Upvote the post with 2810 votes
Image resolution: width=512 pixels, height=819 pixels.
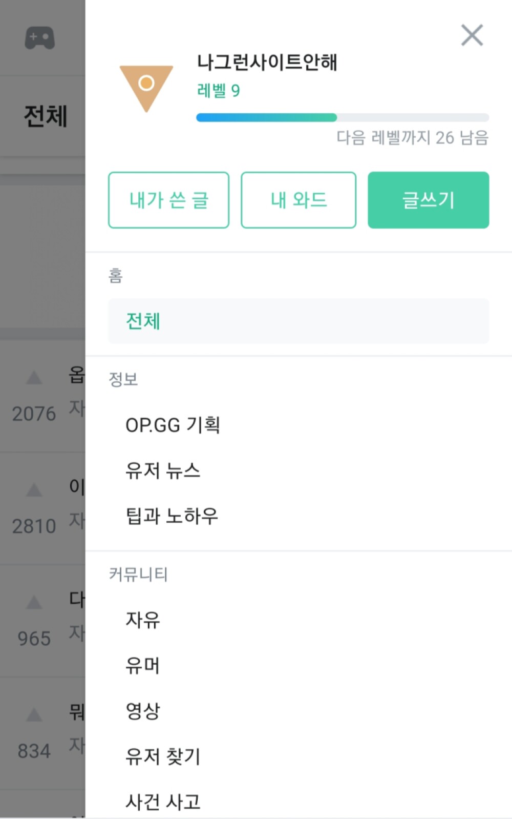click(x=34, y=490)
